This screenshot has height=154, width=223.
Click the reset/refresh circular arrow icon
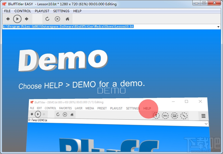(x=47, y=19)
